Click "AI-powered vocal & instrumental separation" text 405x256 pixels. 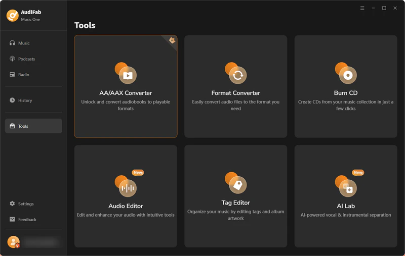(x=346, y=215)
